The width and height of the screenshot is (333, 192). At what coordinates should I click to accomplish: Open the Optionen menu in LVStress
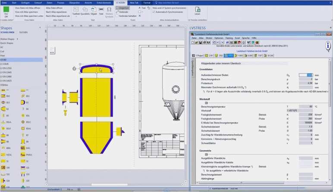(219, 38)
